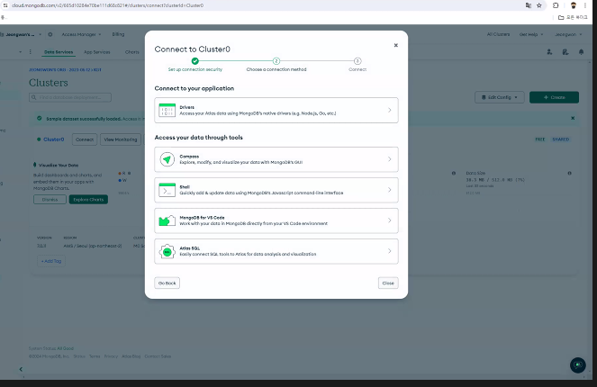Click the project options three-dot icon
This screenshot has height=387, width=597.
(30, 52)
